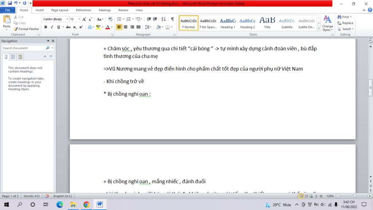
Task: Browse headings tab in Navigation pane
Action: [x=6, y=57]
